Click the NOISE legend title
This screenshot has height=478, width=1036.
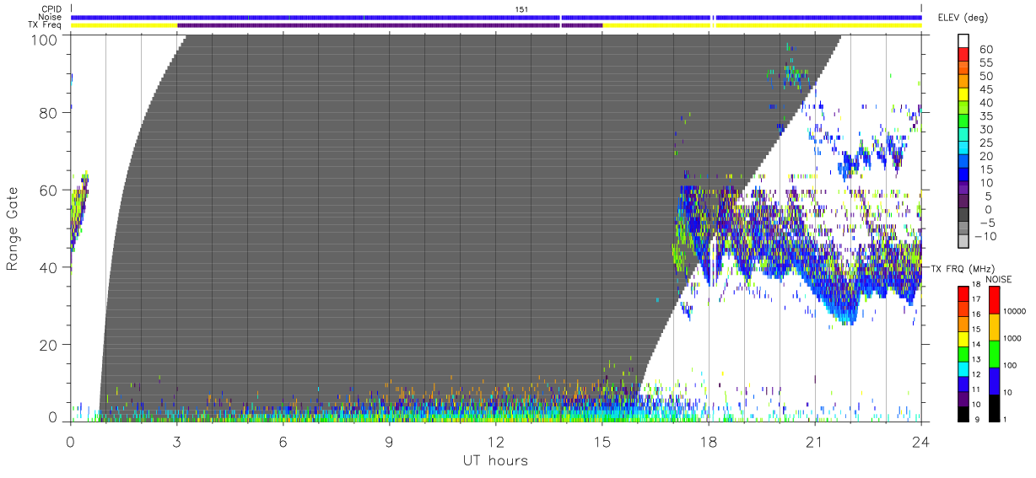(x=999, y=279)
